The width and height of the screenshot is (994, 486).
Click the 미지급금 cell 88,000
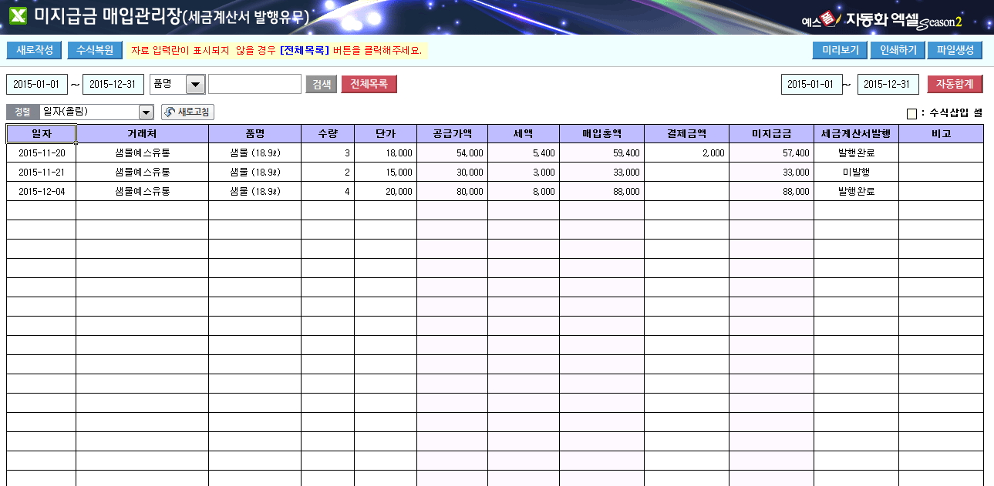click(771, 191)
